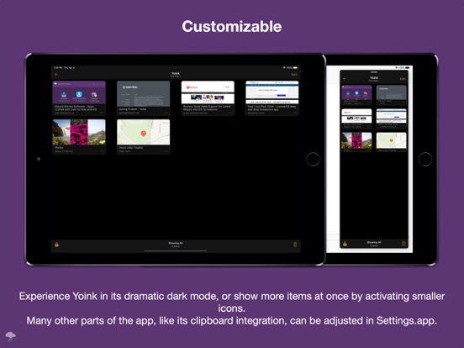Open the flower photos item in slide-over panel
Image resolution: width=464 pixels, height=348 pixels.
click(356, 142)
